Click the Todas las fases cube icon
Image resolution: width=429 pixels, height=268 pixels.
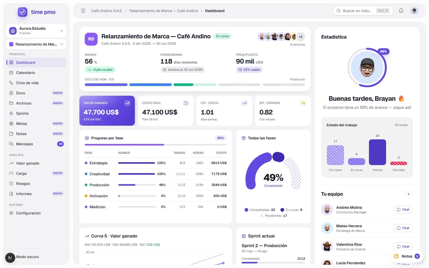click(244, 138)
